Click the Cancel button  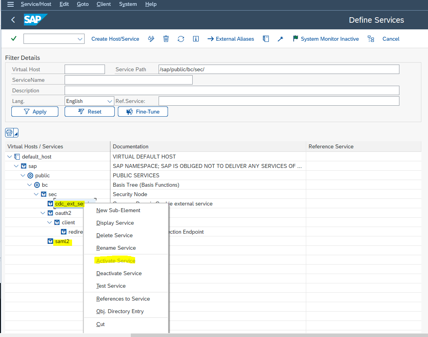tap(391, 39)
